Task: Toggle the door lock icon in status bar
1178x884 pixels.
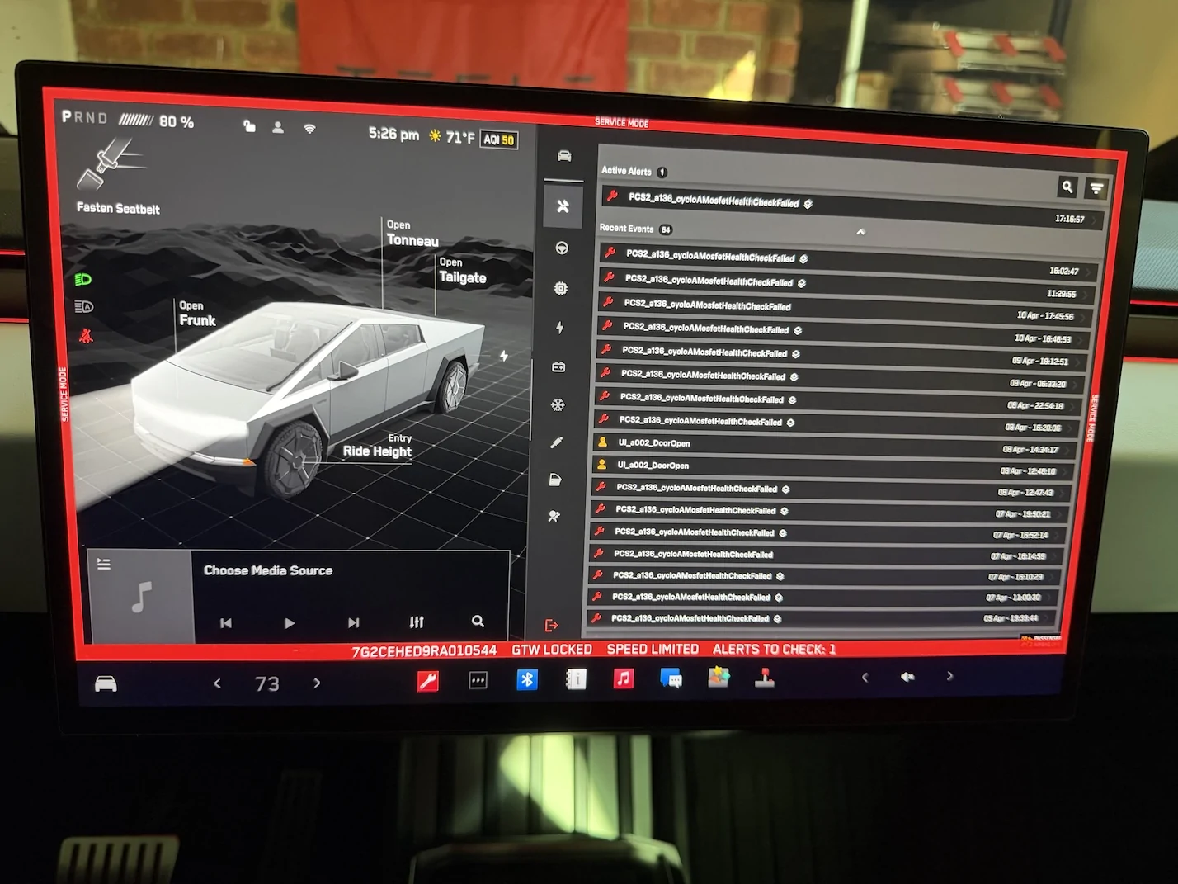Action: [249, 125]
